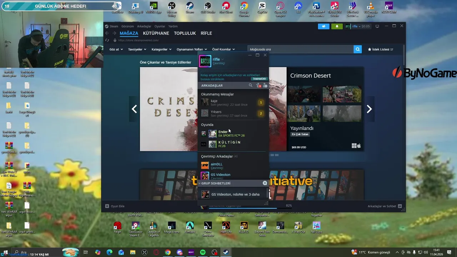Open VLC media player desktop shortcut

(x=371, y=9)
